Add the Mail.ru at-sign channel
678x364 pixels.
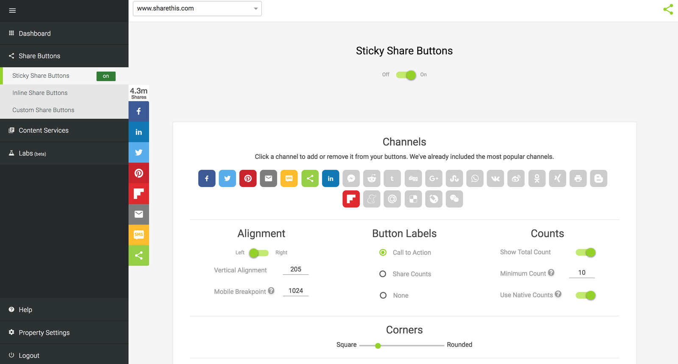click(x=392, y=199)
